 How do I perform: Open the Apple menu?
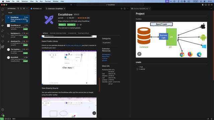3,1
